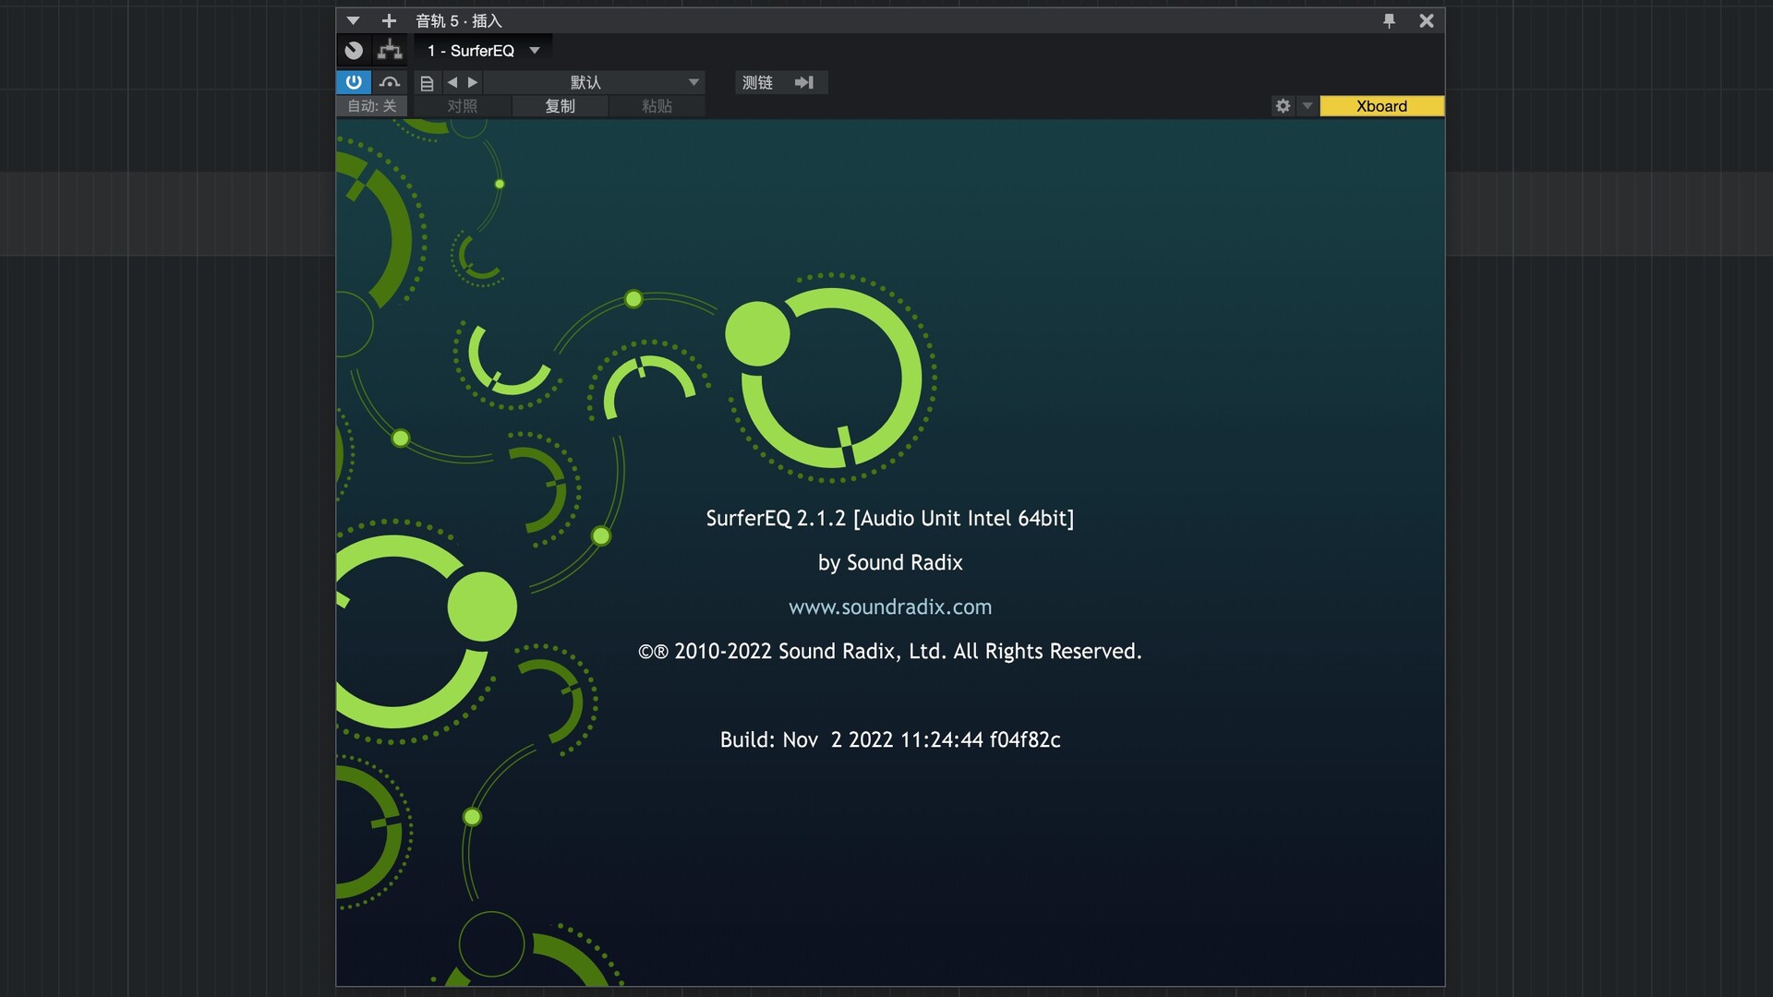Screen dimensions: 1773x997
Task: Click the yellow Xboard field
Action: [1381, 106]
